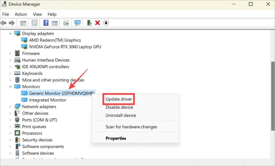The height and width of the screenshot is (166, 275).
Task: Select the Integrated Monitor text label
Action: coord(48,100)
